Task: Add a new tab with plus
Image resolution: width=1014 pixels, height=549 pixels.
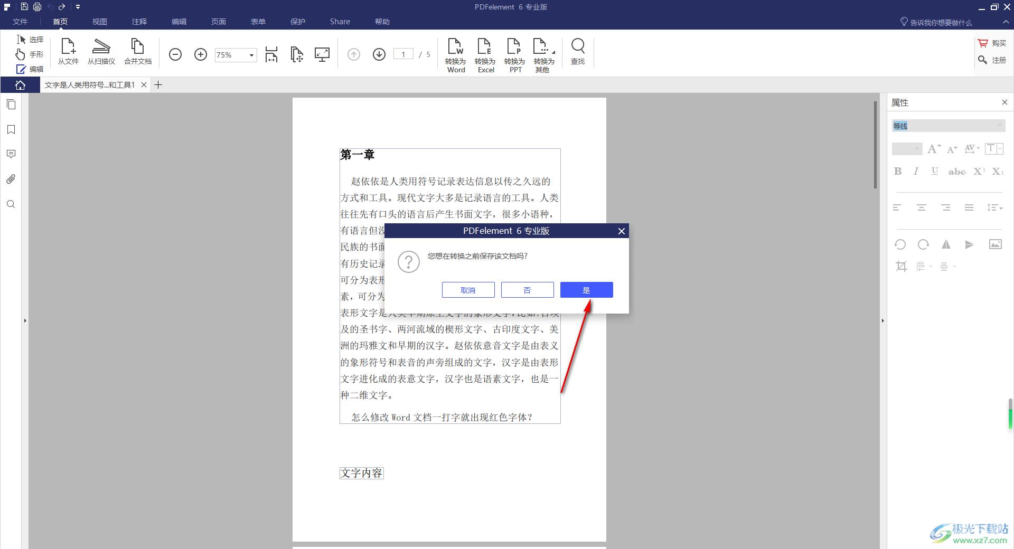Action: pos(158,85)
